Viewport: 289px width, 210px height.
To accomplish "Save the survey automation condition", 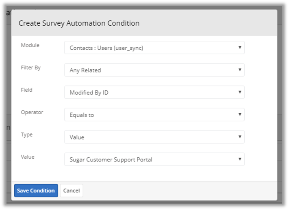I will [36, 190].
